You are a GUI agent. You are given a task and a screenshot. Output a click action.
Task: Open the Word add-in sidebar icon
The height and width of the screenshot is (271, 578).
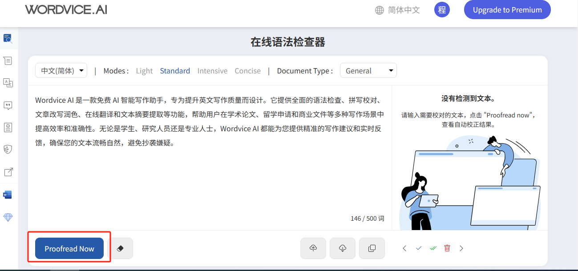8,194
